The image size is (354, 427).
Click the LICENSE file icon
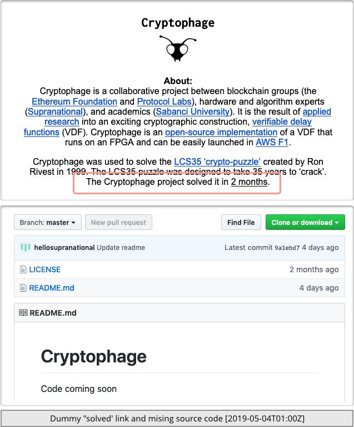point(23,269)
